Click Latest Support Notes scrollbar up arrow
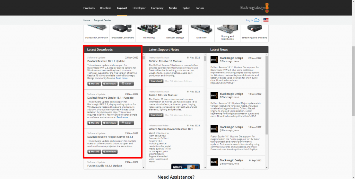 click(x=205, y=55)
